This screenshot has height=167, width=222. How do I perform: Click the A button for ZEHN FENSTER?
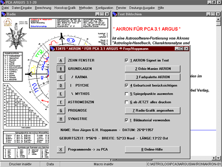(61, 60)
